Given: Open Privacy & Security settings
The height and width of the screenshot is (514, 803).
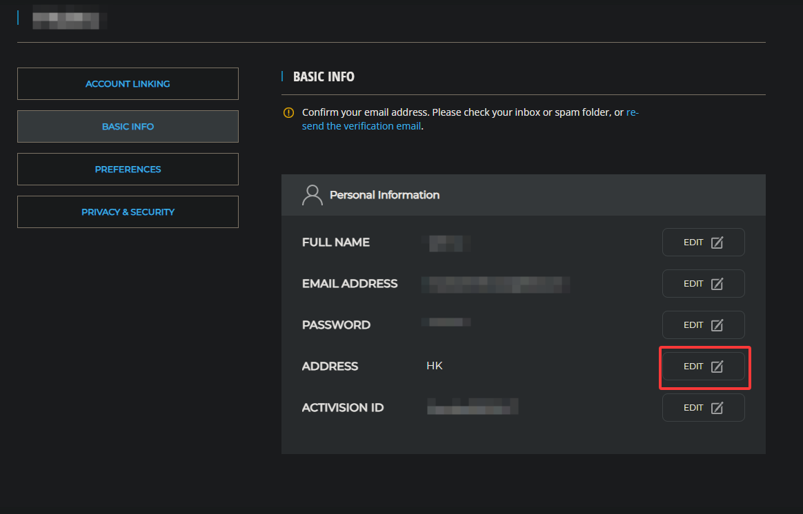Looking at the screenshot, I should coord(128,212).
